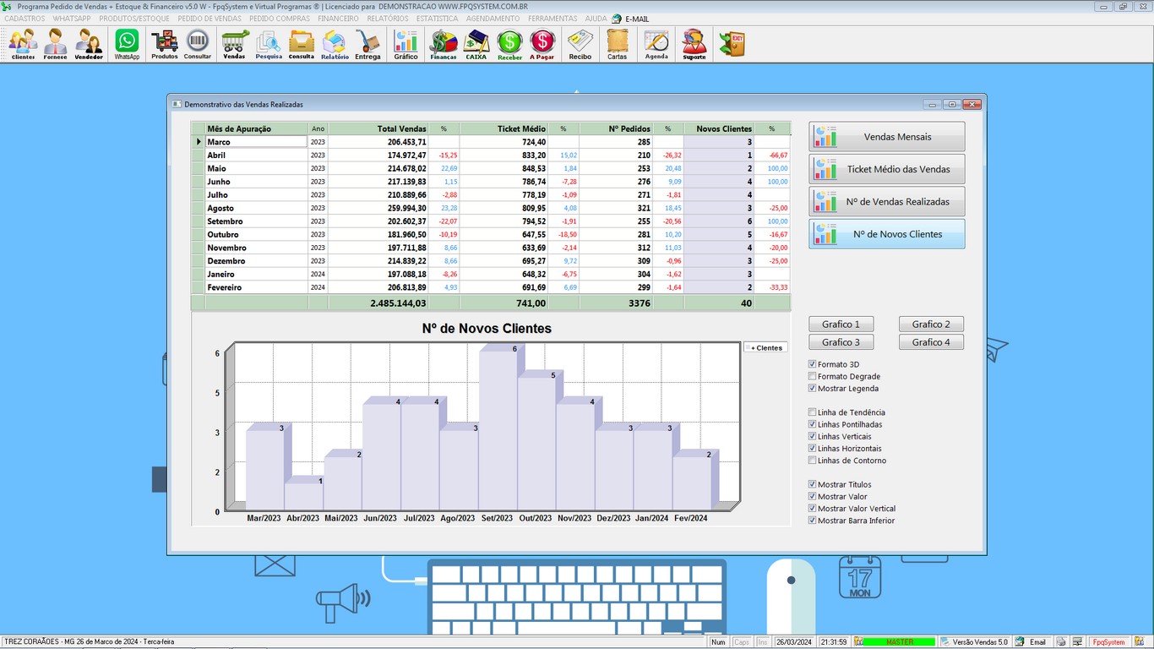Launch the WhatsApp toolbar icon
Image resolution: width=1154 pixels, height=649 pixels.
pos(127,45)
